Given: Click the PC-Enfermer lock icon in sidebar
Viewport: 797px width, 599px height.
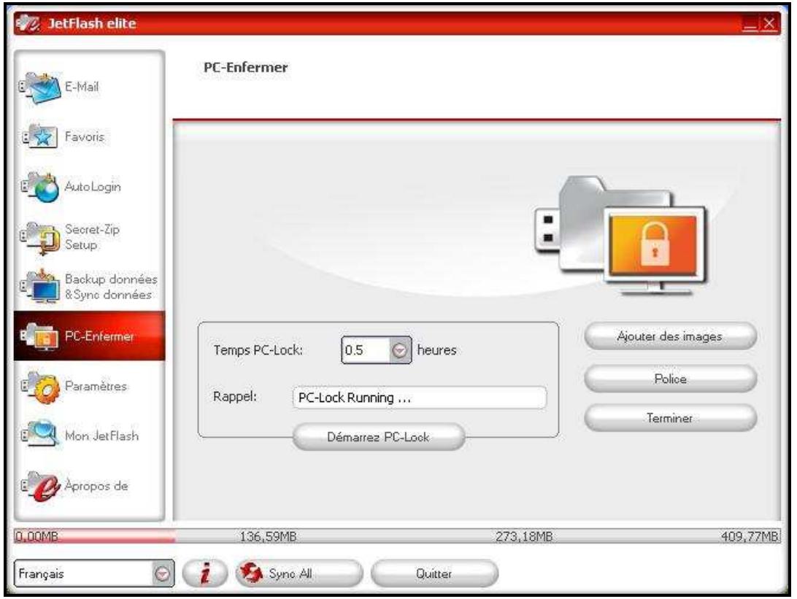Looking at the screenshot, I should [x=40, y=336].
